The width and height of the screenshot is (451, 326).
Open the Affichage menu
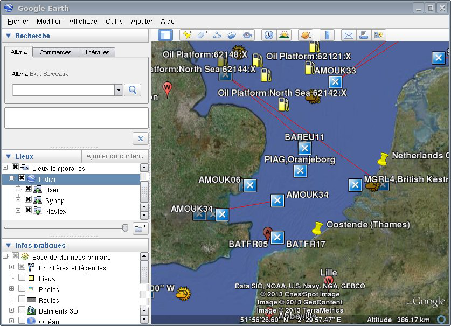coord(83,22)
